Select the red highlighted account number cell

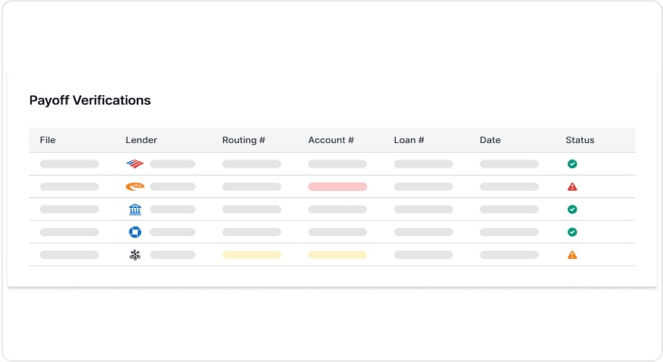338,186
